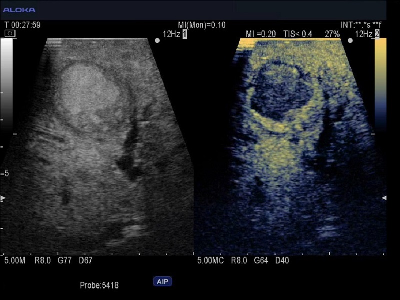Click the left panel orientation dot marker
The height and width of the screenshot is (300, 400).
(157, 41)
